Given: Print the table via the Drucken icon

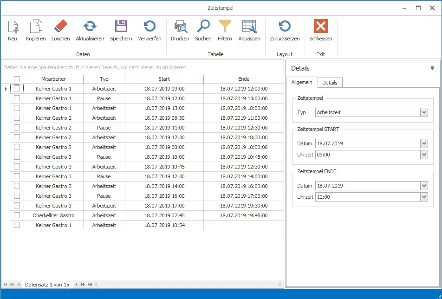Looking at the screenshot, I should tap(180, 27).
